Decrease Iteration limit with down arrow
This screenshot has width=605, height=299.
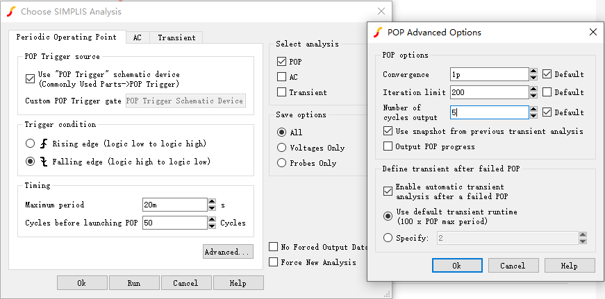[533, 96]
